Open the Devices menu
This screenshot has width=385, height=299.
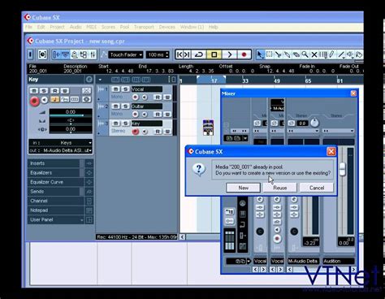point(167,27)
